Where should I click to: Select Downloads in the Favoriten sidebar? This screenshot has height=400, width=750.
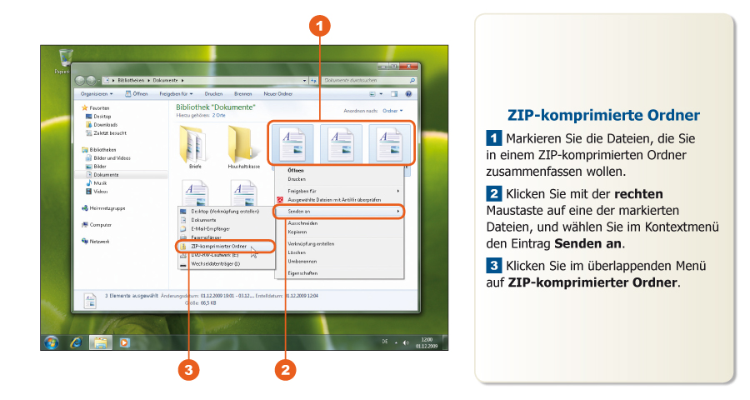click(105, 124)
